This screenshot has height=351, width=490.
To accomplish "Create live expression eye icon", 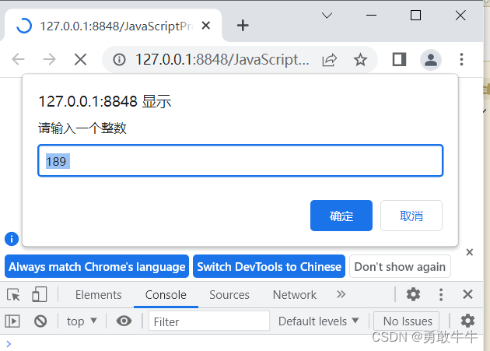I will tap(124, 321).
